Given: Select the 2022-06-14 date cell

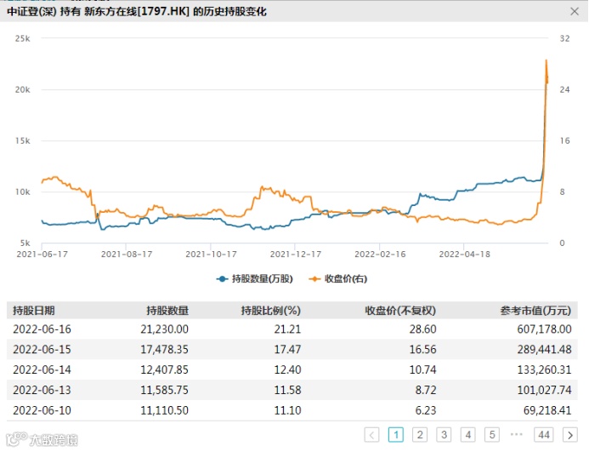Looking at the screenshot, I should (42, 370).
